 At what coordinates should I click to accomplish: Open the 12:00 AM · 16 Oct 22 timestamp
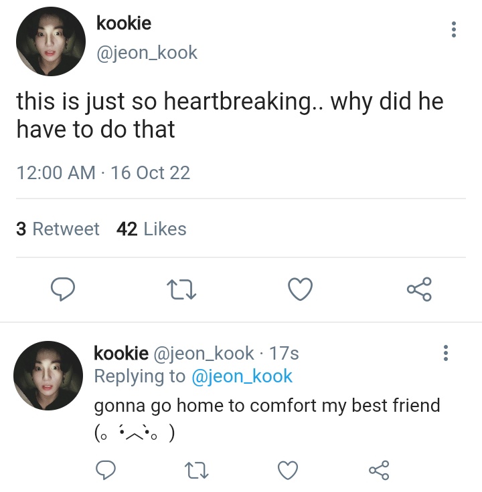coord(103,173)
